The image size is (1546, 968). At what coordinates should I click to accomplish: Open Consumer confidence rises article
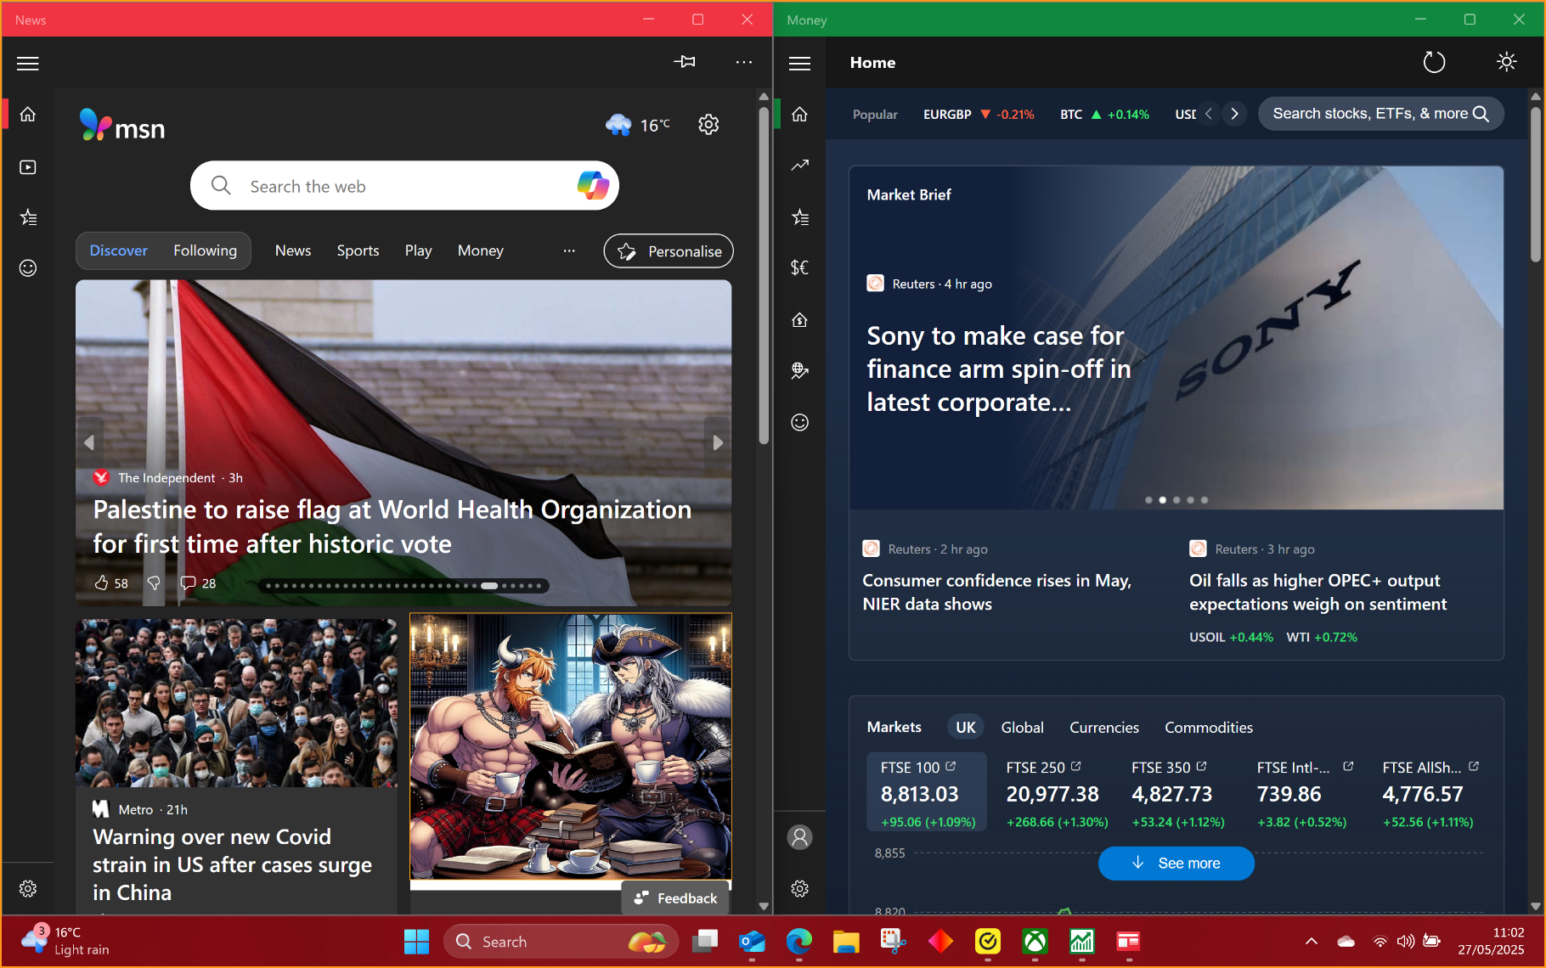coord(997,593)
